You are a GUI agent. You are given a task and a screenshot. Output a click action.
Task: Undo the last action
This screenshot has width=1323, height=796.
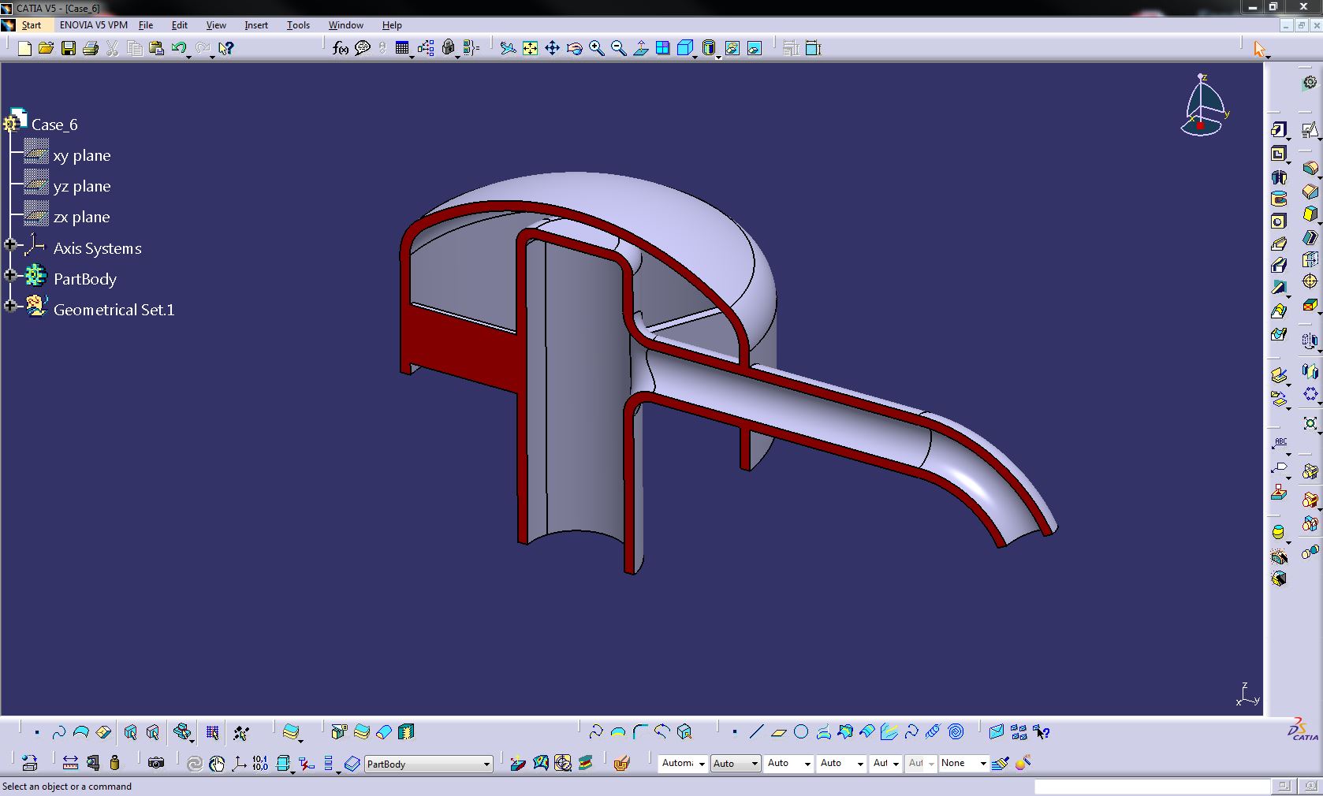click(x=179, y=48)
